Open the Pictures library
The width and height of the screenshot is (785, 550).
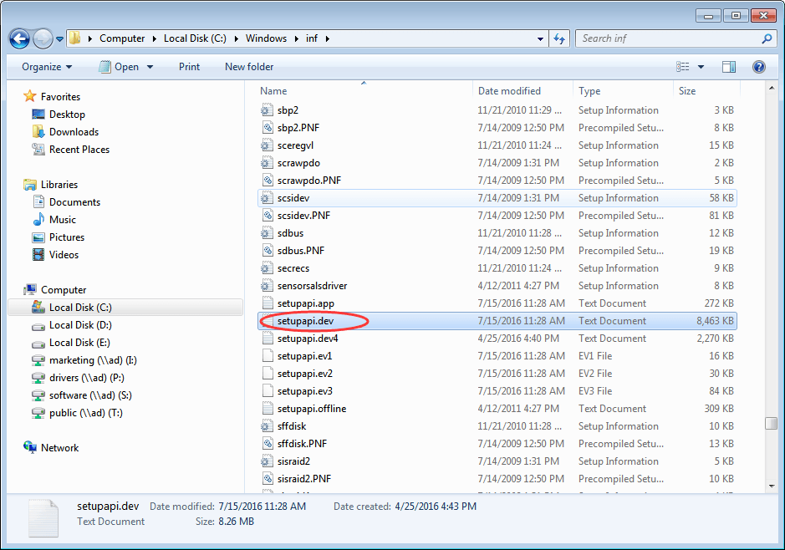[x=67, y=237]
